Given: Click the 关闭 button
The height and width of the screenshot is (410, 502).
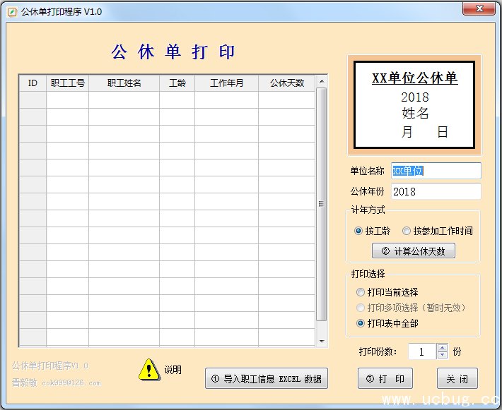Looking at the screenshot, I should pos(457,379).
